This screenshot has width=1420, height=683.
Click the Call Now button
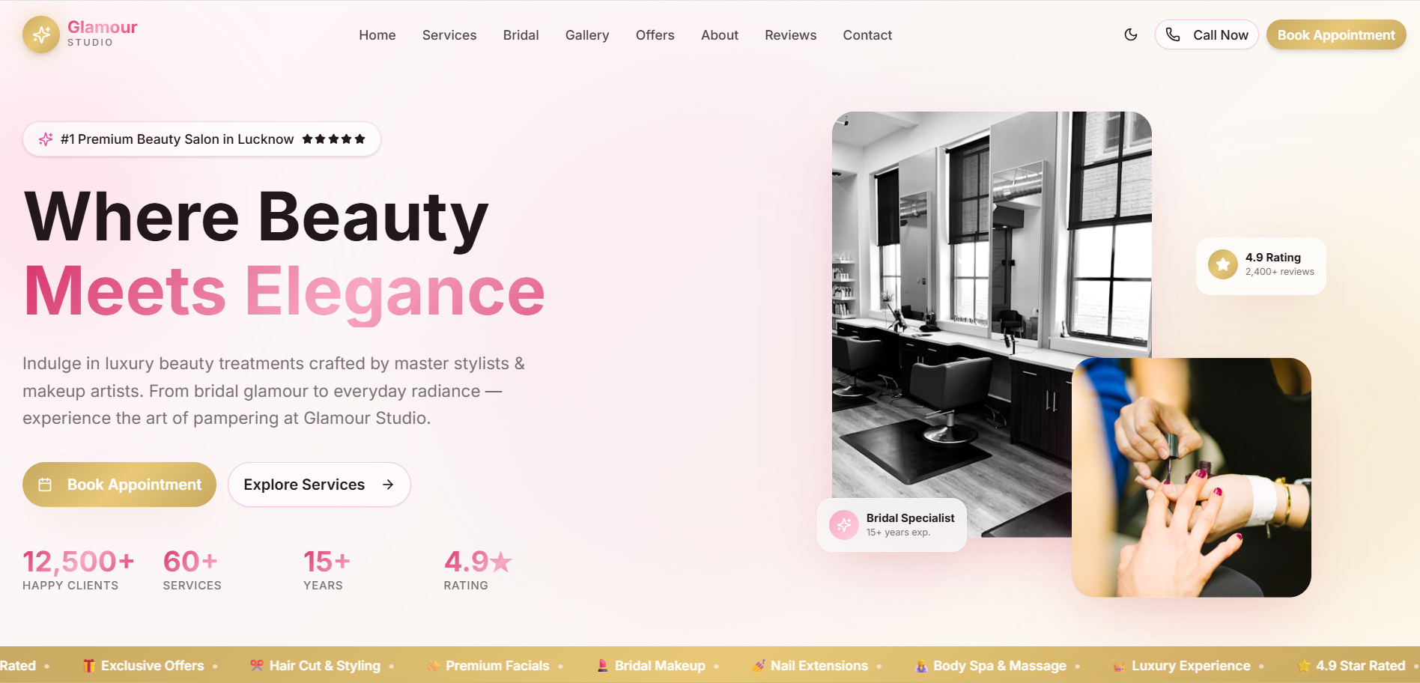(x=1207, y=34)
